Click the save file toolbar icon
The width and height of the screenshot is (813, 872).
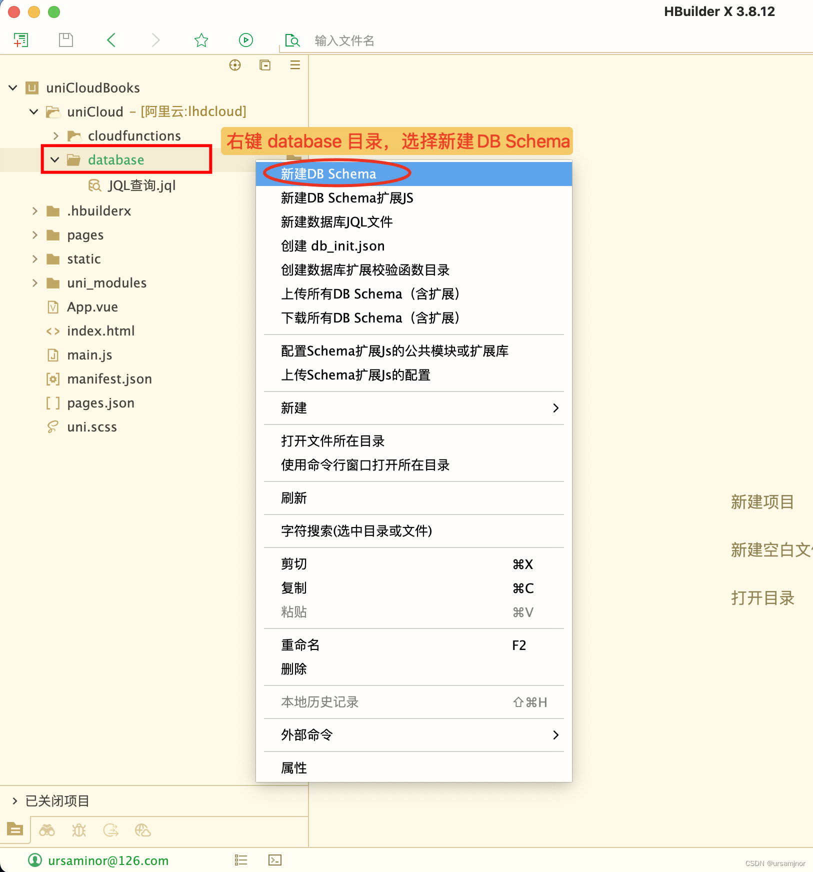click(66, 40)
